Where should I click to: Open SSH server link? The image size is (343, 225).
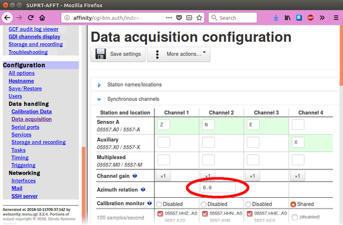coord(24,196)
